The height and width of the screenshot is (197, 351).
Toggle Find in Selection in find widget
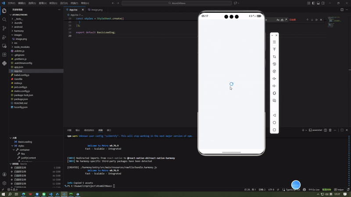tap(316, 20)
